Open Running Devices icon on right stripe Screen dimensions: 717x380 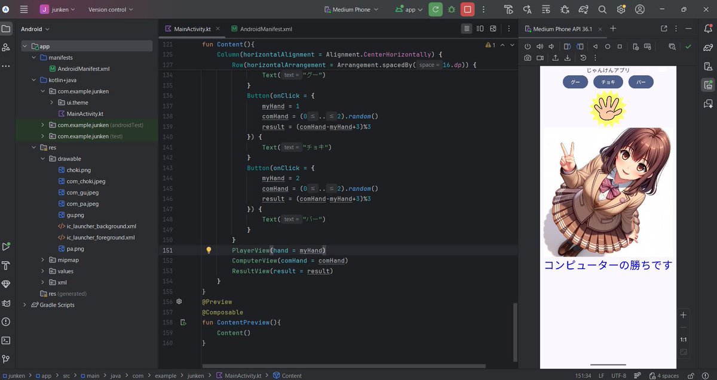click(x=708, y=85)
